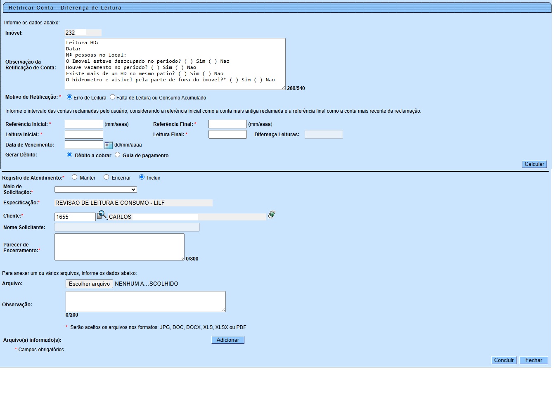Screen dimensions: 554x400
Task: Click the Arquivo(s) informado(s) label
Action: tap(32, 340)
